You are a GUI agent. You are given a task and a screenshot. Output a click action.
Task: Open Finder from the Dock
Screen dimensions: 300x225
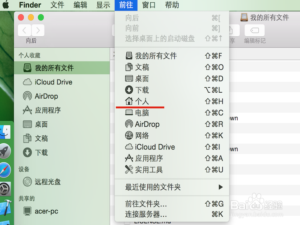tap(5, 132)
